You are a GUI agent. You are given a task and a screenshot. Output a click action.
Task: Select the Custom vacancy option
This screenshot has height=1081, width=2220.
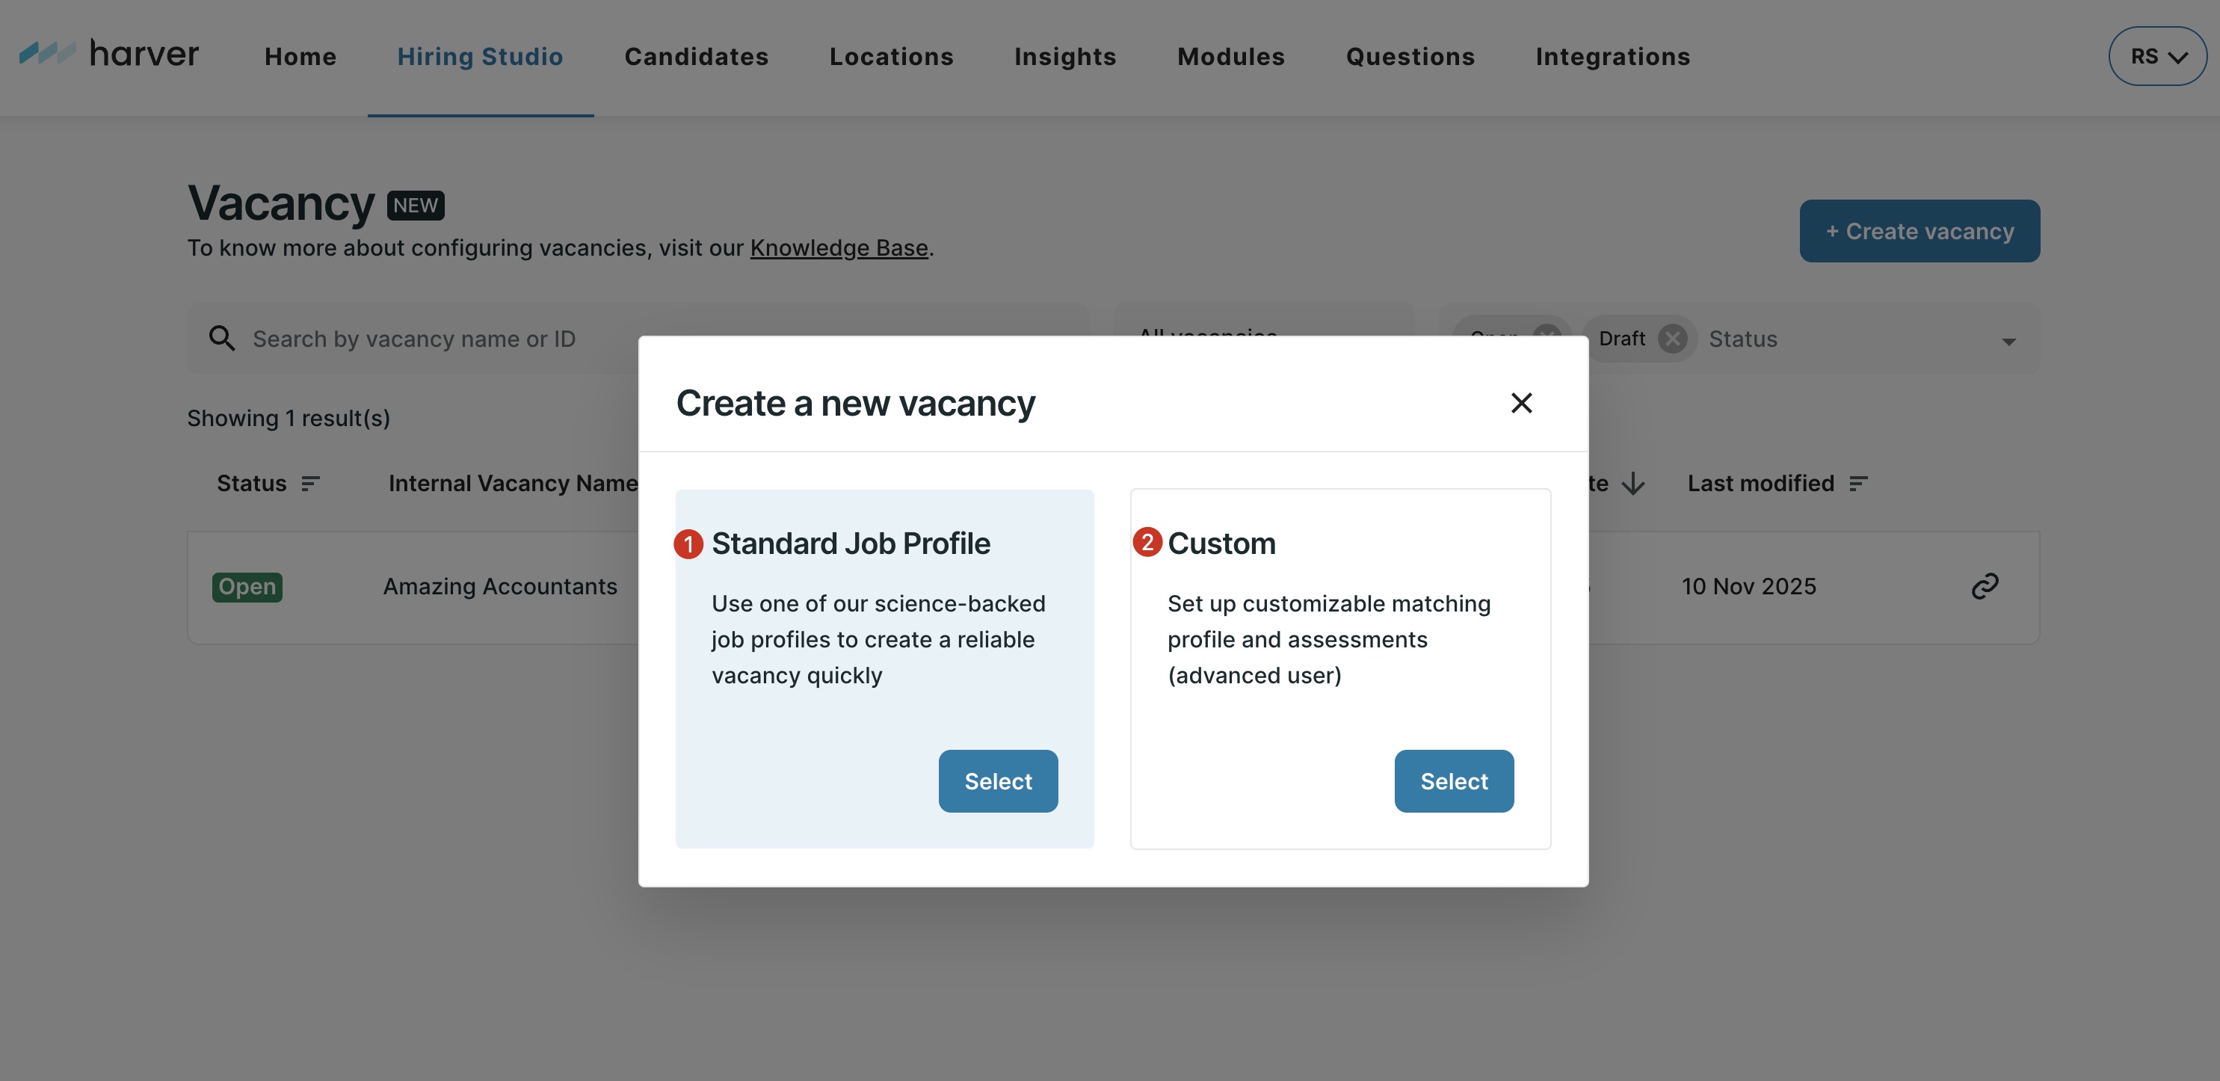pos(1454,781)
